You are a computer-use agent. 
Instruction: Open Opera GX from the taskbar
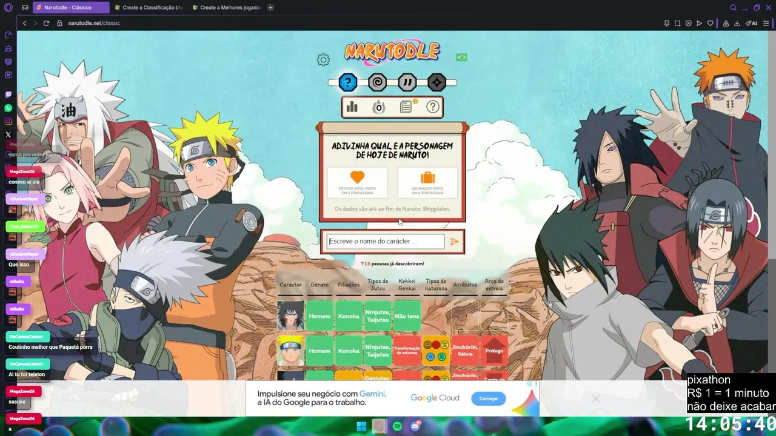coord(379,426)
